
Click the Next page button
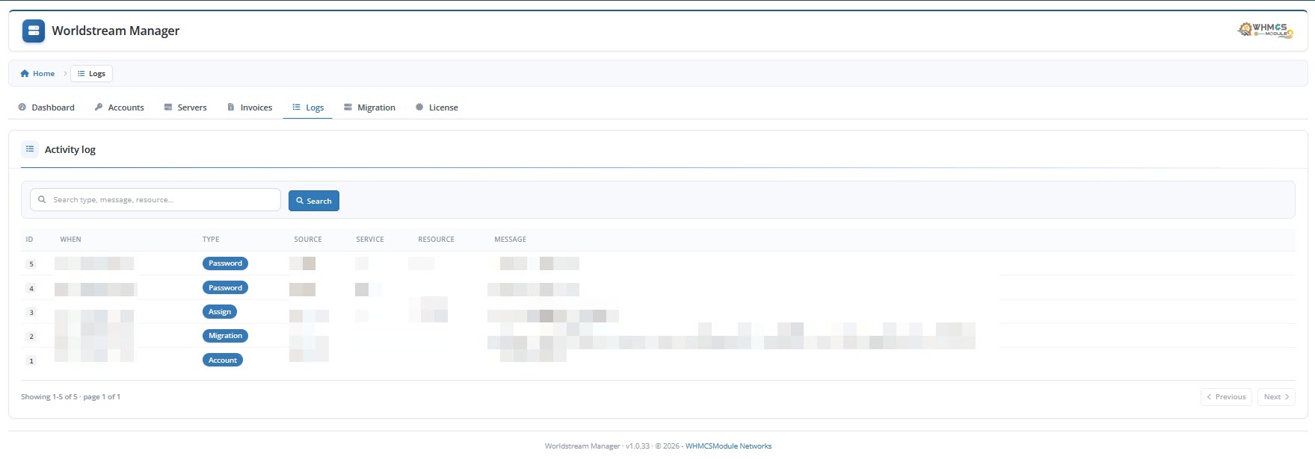(x=1276, y=397)
